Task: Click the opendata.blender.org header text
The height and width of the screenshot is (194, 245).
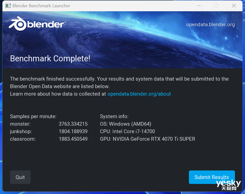Action: [210, 25]
